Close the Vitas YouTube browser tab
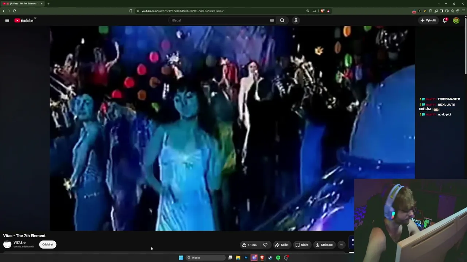The width and height of the screenshot is (467, 262). [42, 4]
